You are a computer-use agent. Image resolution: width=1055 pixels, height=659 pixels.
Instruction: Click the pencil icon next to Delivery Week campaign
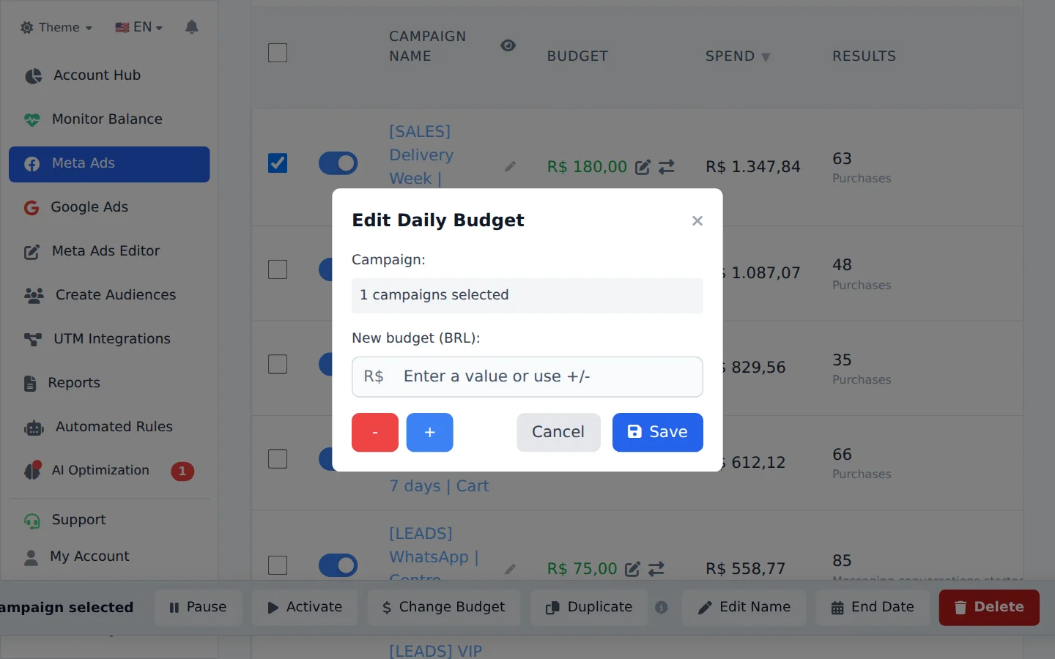tap(510, 167)
